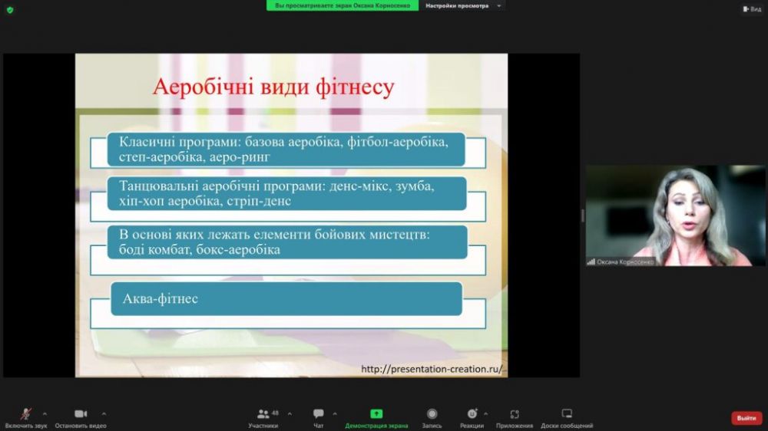This screenshot has width=768, height=431.
Task: Click the Вид view layout button
Action: click(x=751, y=9)
